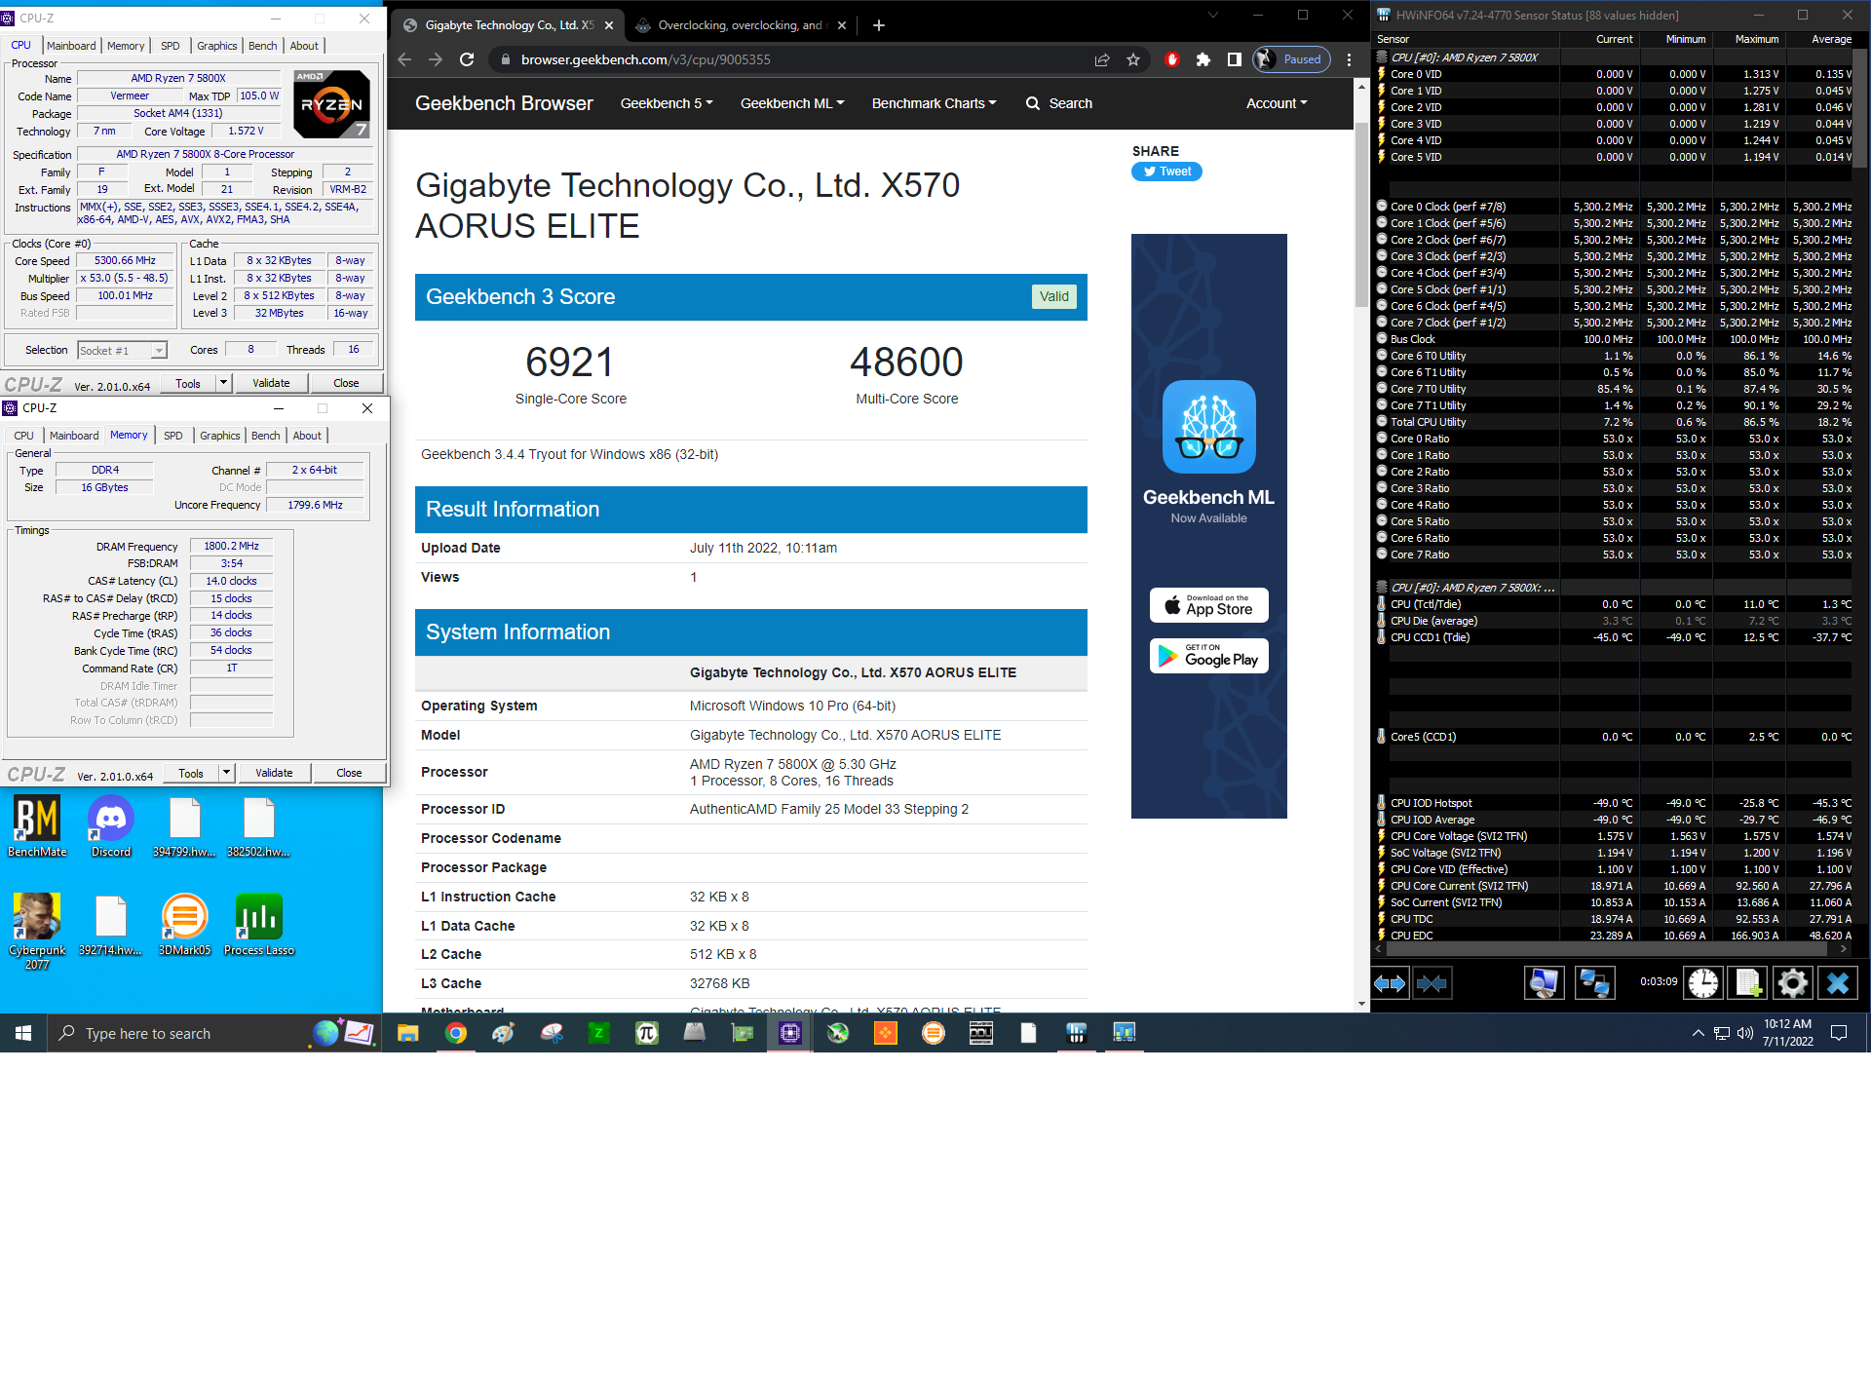The image size is (1871, 1376).
Task: Open Tools dropdown arrow in lower CPU-Z
Action: click(x=226, y=773)
